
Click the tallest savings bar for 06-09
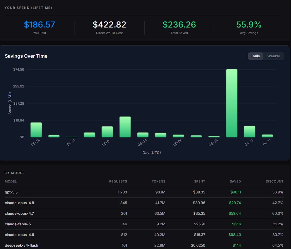232,103
